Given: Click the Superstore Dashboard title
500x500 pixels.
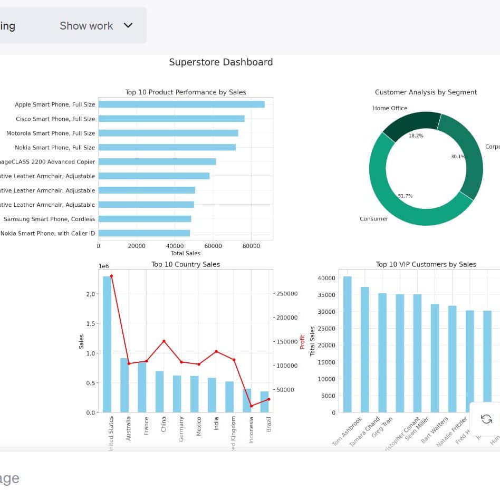Looking at the screenshot, I should tap(220, 62).
